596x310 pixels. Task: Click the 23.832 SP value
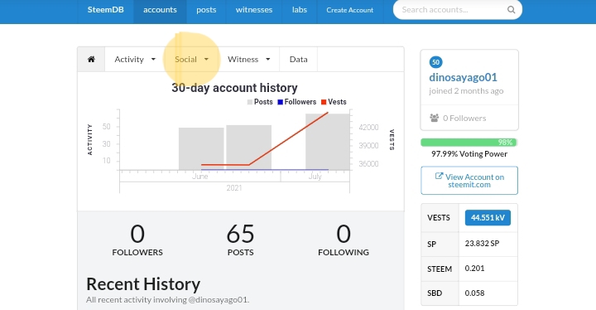(482, 244)
